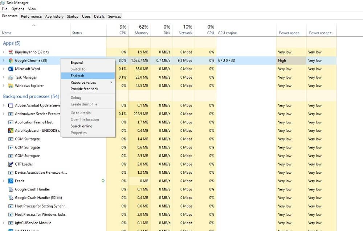
Task: Open the View menu
Action: tap(32, 9)
